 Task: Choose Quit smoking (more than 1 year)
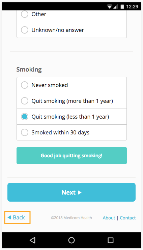(x=71, y=101)
